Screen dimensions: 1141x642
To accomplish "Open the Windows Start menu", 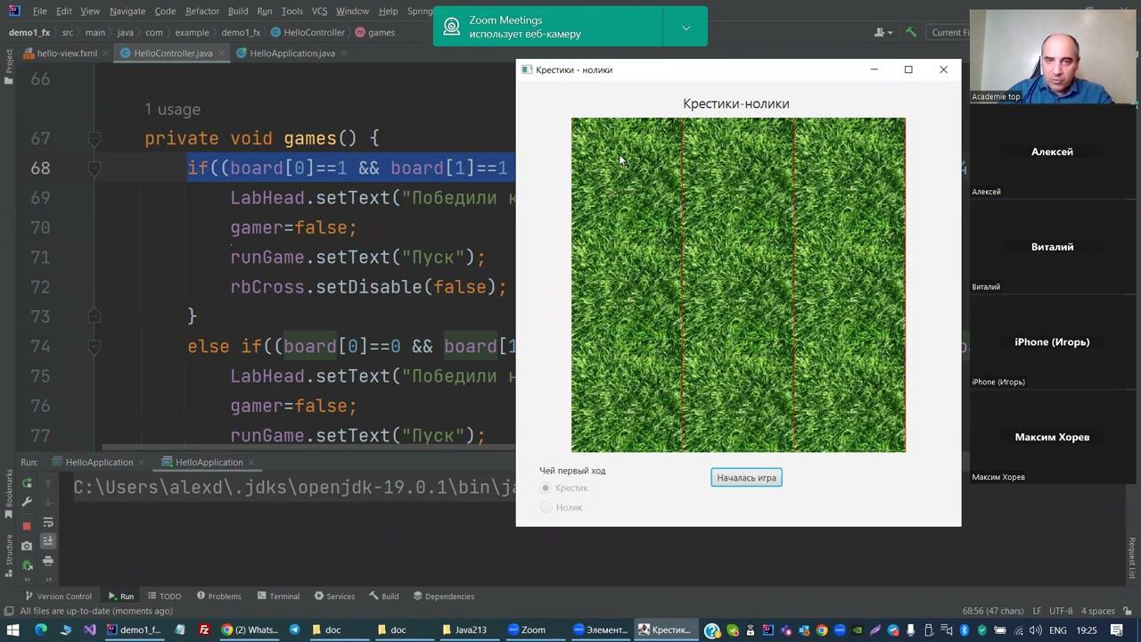I will [13, 630].
